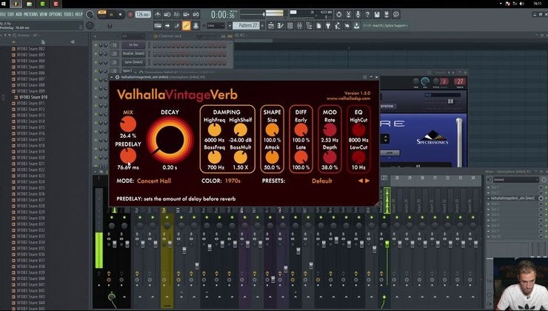This screenshot has height=311, width=548.
Task: Select VFDB3 Snare 010 in browser
Action: coord(33,97)
